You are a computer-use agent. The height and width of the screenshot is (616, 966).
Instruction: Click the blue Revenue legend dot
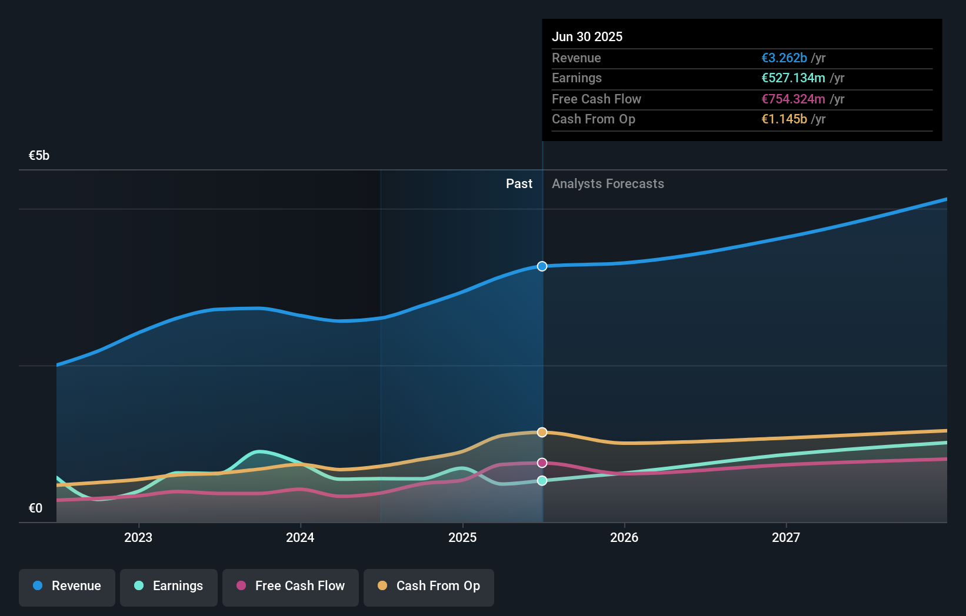[x=37, y=586]
